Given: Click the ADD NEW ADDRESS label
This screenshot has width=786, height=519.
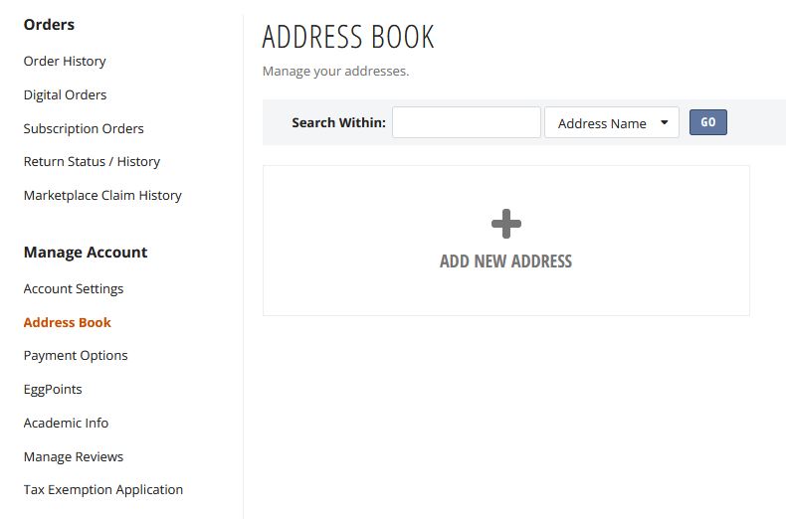Looking at the screenshot, I should 505,261.
